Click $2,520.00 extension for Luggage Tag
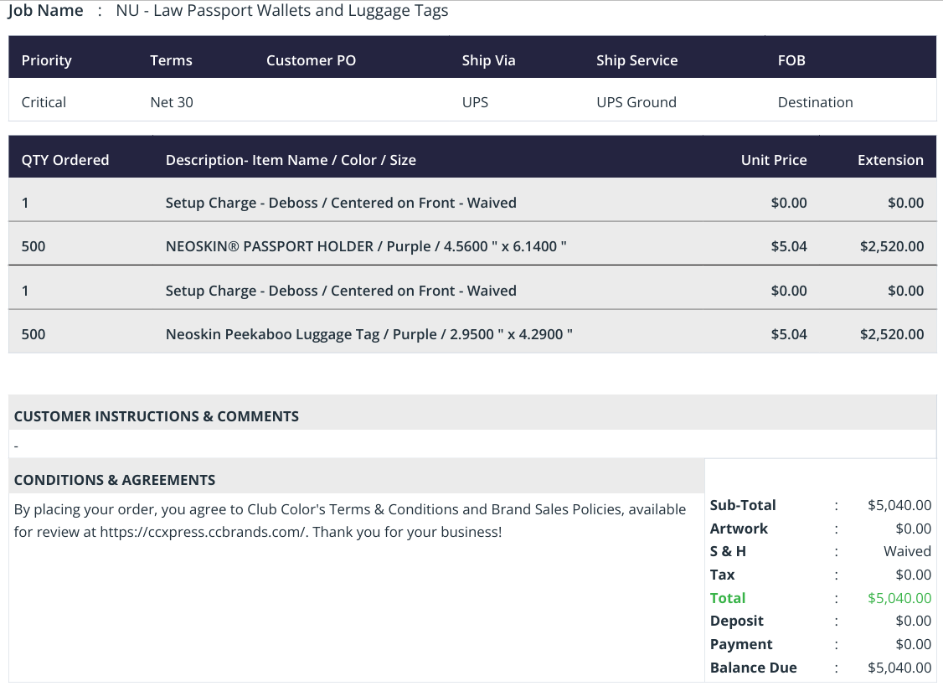 892,334
